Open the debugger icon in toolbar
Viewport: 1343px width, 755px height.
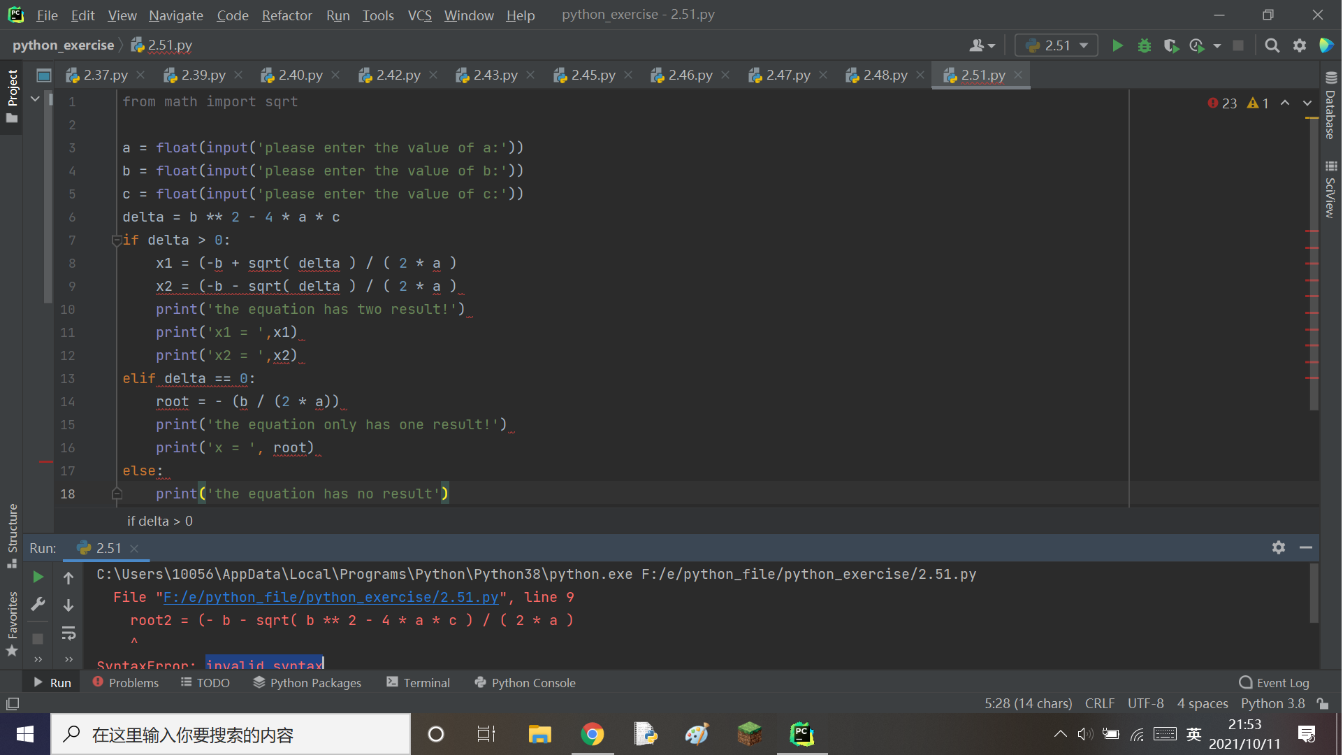1144,44
